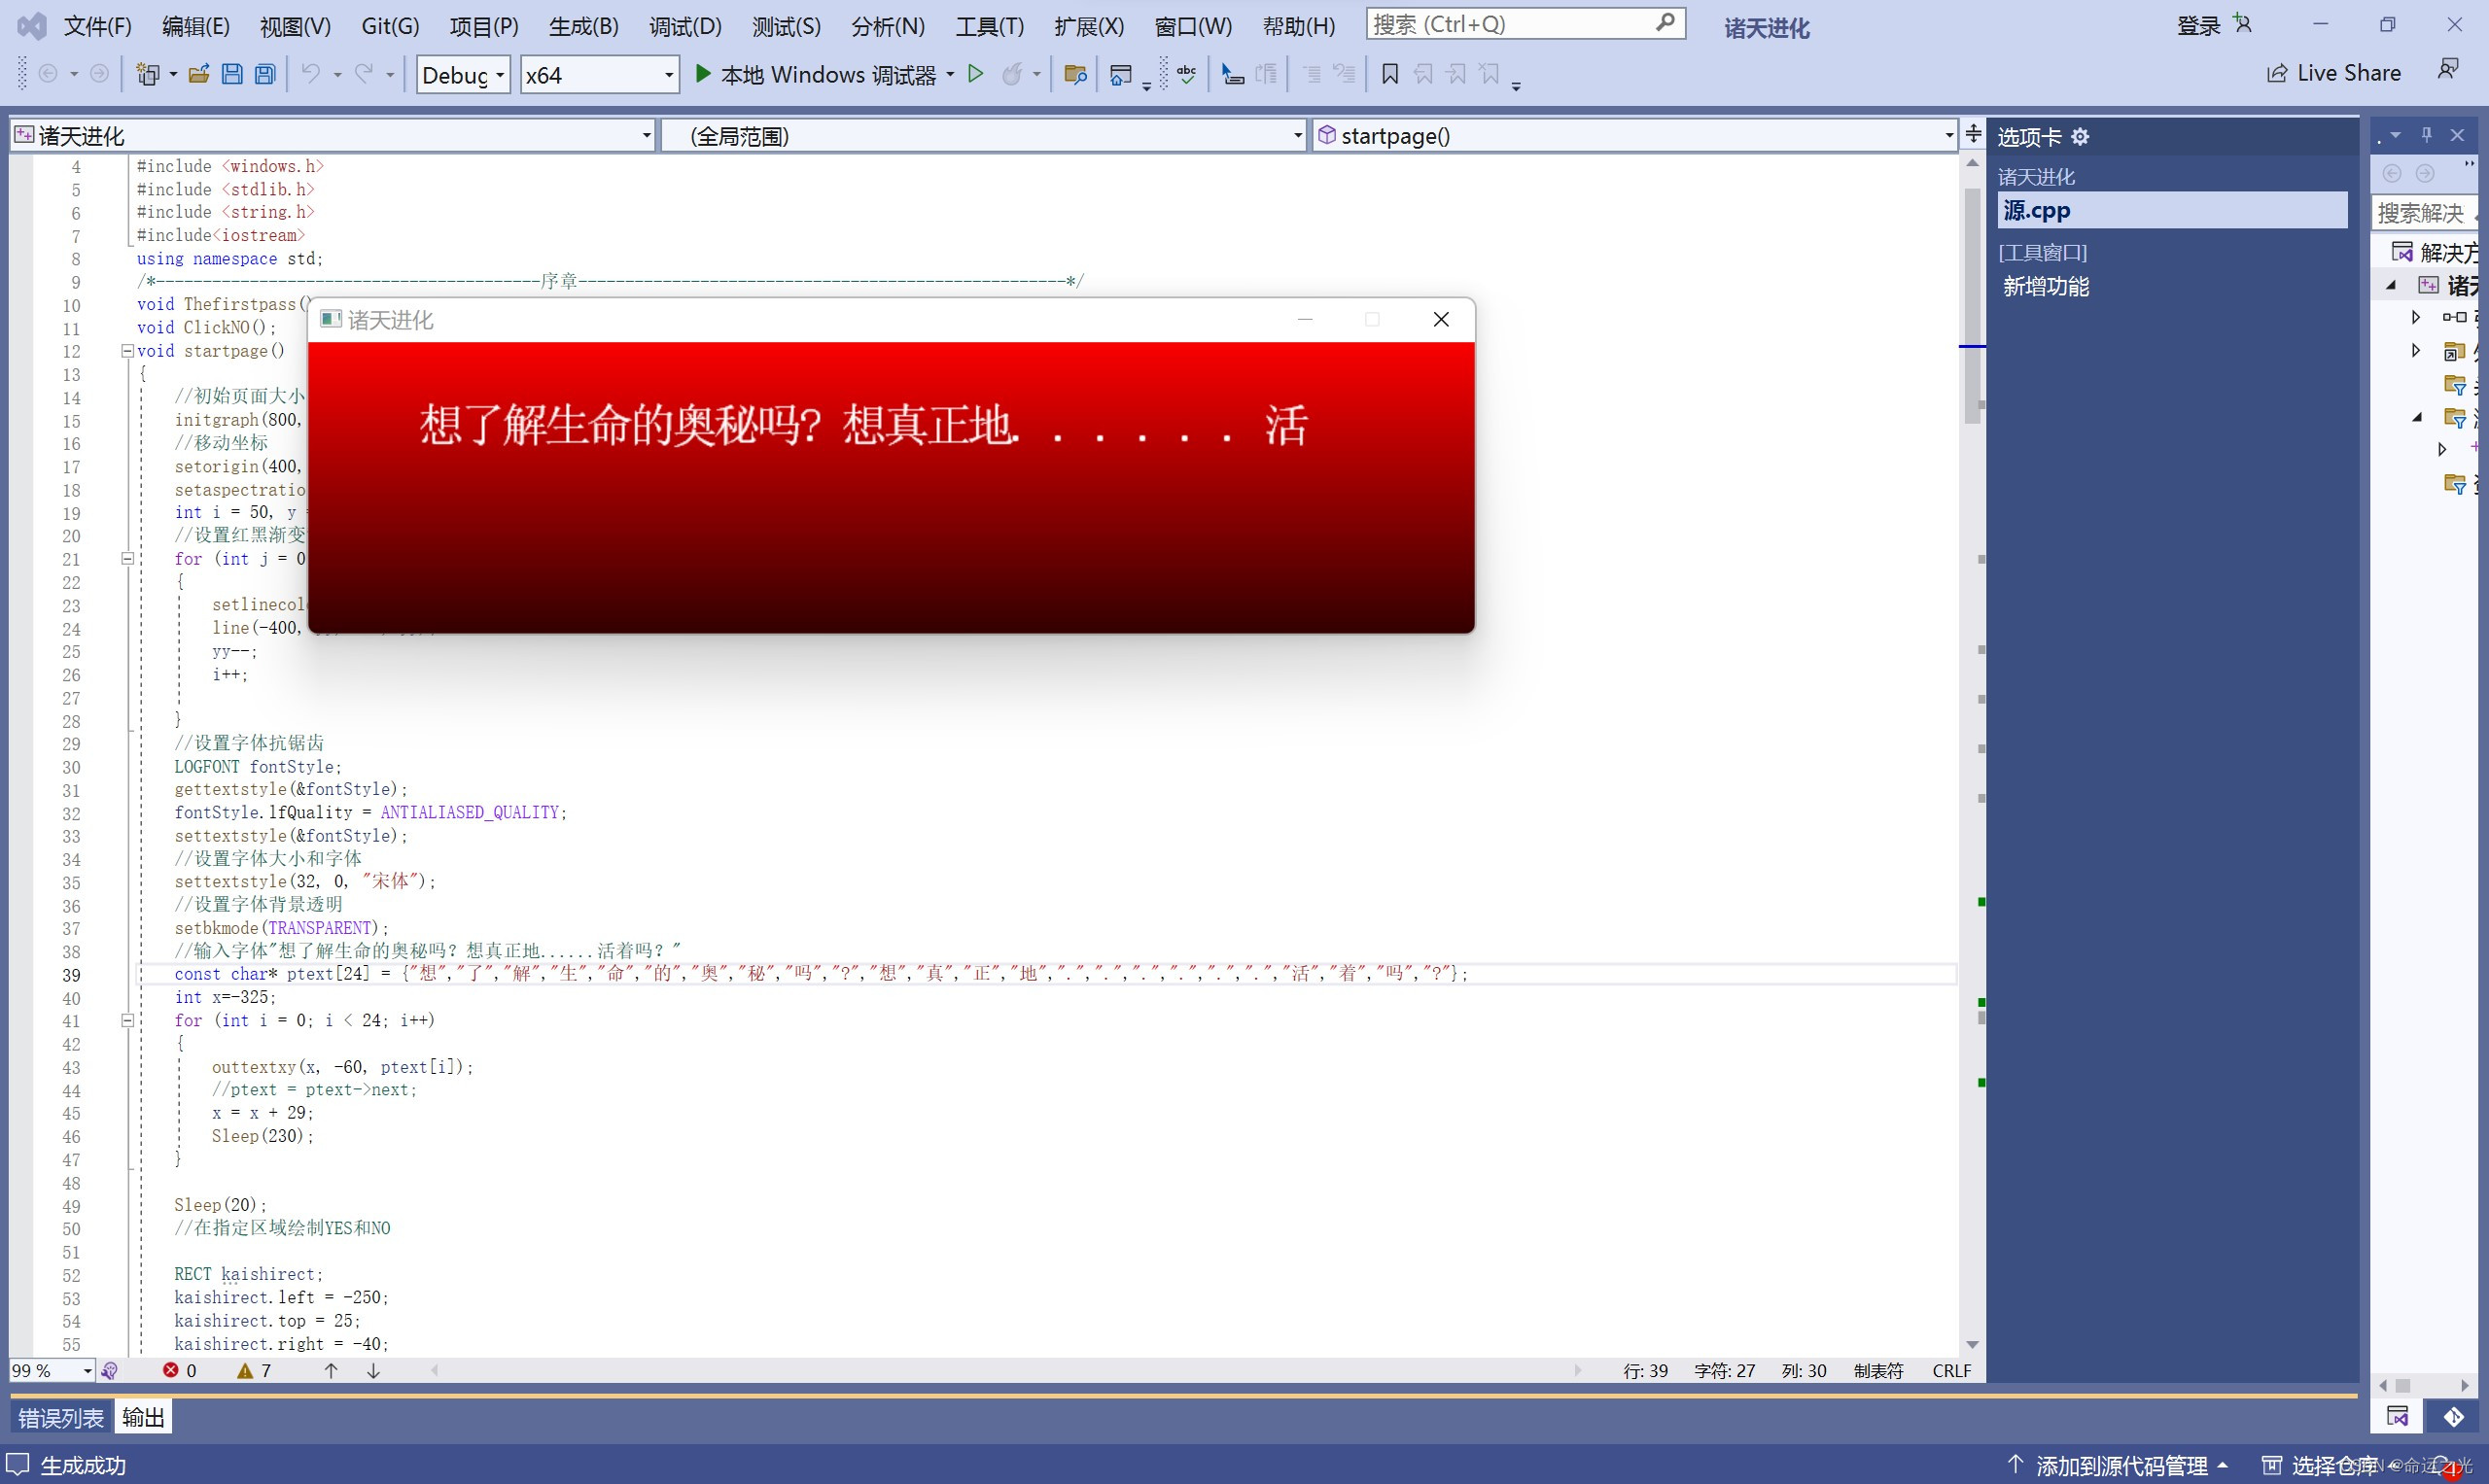Viewport: 2489px width, 1484px height.
Task: Open the dropdown arrow next to 本地 Windows 调试器
Action: [949, 74]
